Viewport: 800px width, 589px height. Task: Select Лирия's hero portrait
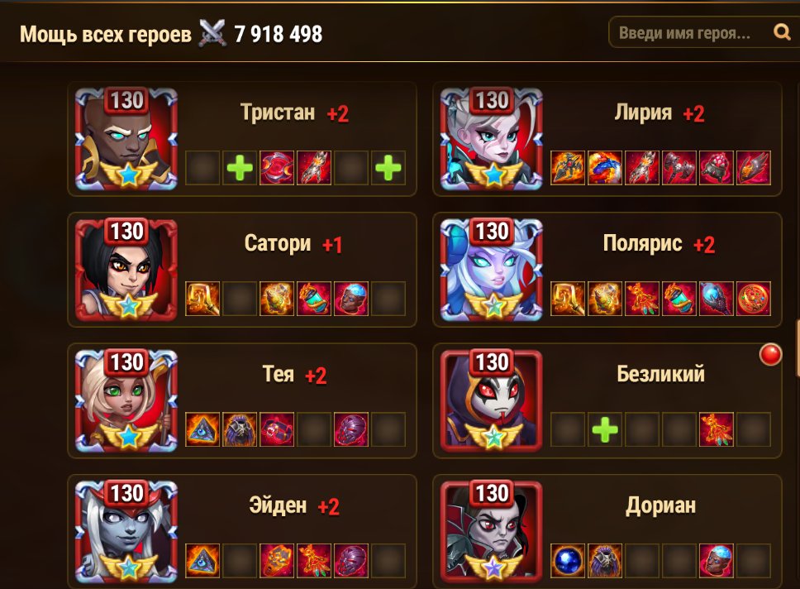click(492, 138)
